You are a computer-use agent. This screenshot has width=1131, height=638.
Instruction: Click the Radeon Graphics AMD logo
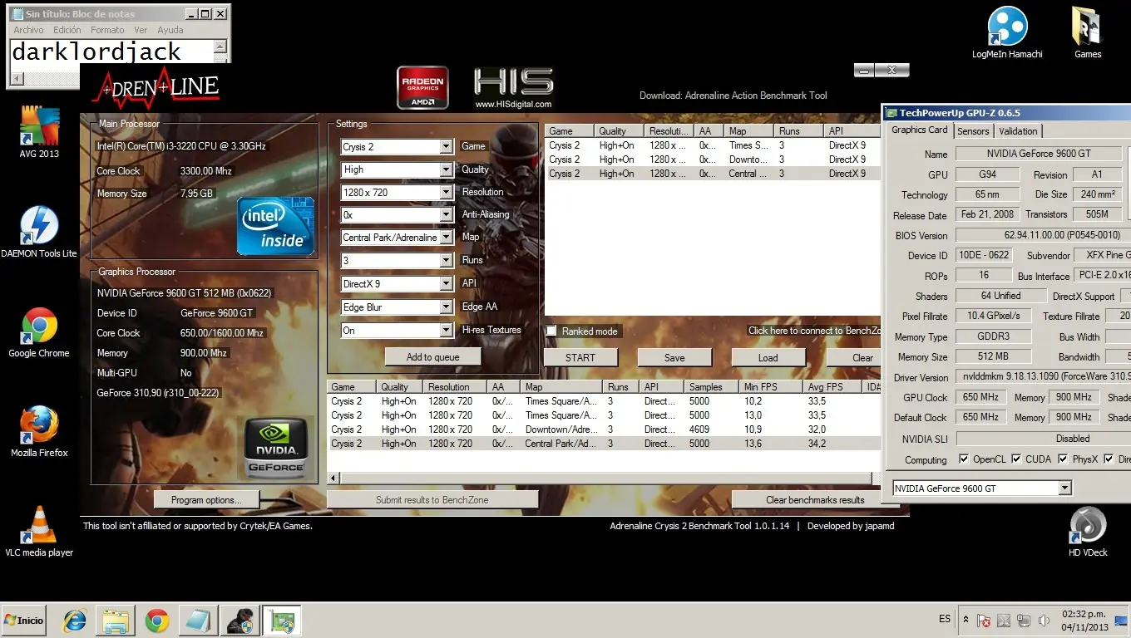pos(422,87)
